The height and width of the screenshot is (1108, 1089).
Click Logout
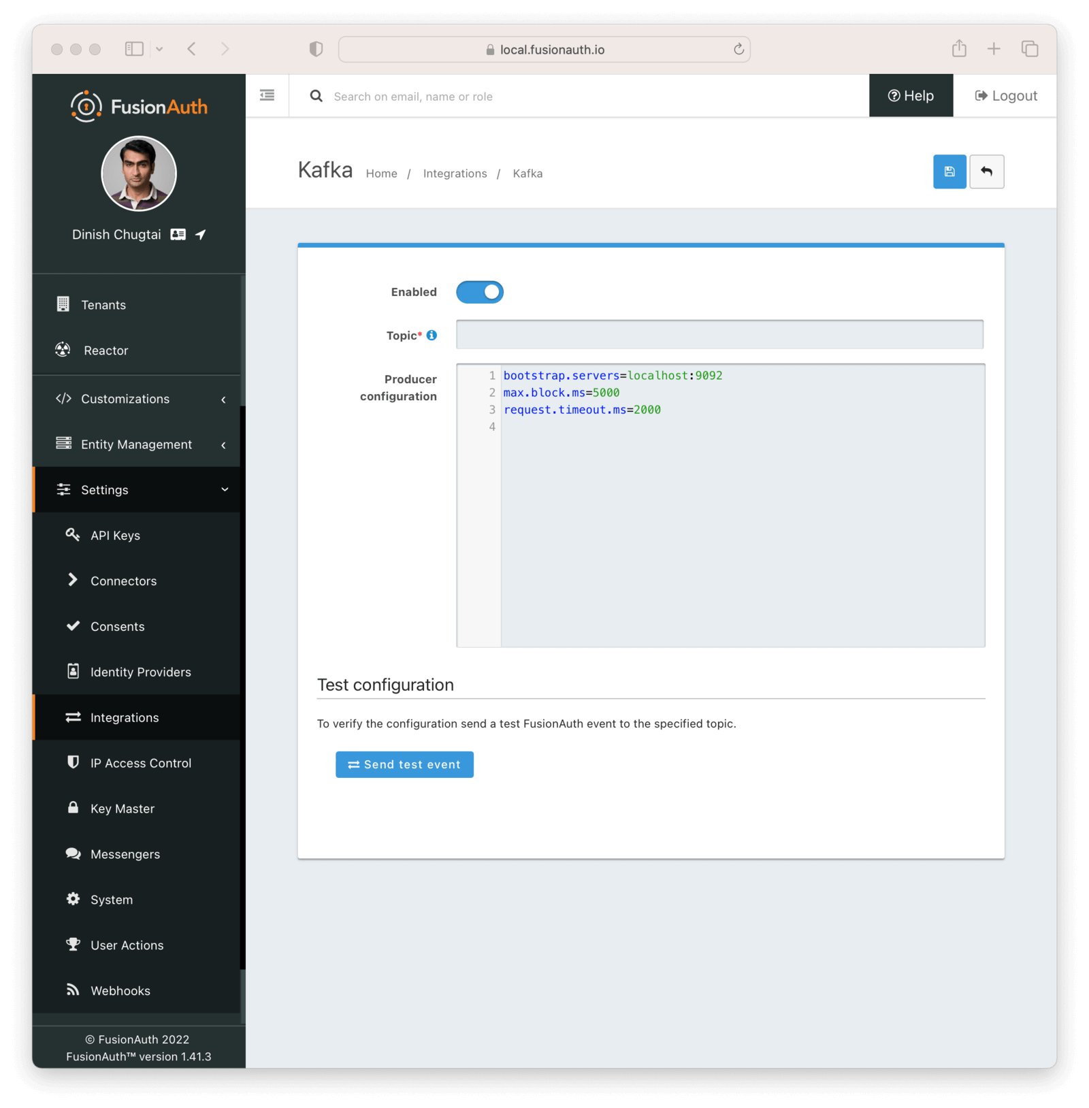point(1006,96)
